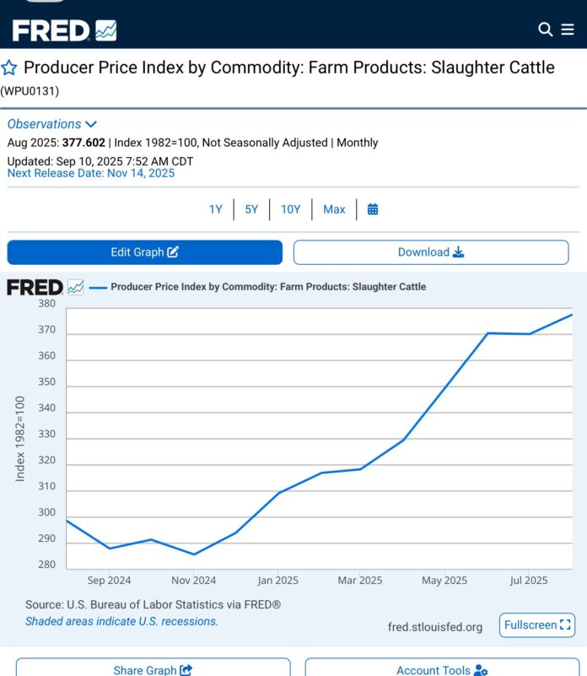Open the Next Release Date link
The height and width of the screenshot is (676, 587).
[91, 173]
